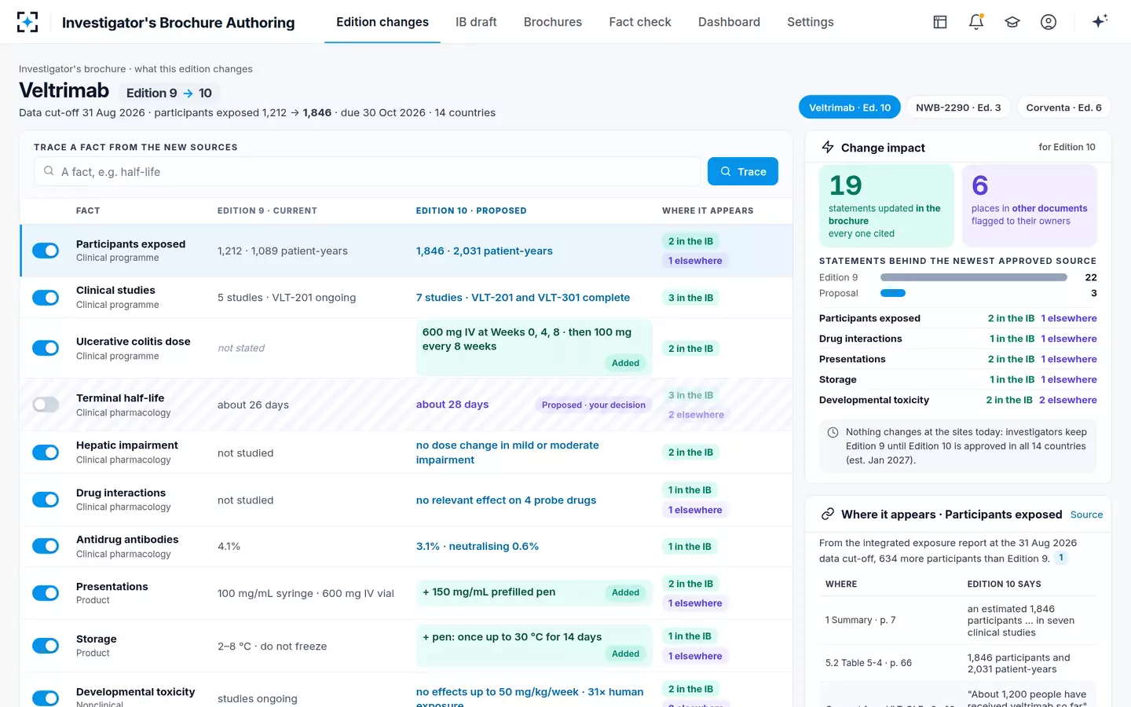Click the '19 statements updated in the brochure' card
Screen dimensions: 1131x707
(887, 206)
